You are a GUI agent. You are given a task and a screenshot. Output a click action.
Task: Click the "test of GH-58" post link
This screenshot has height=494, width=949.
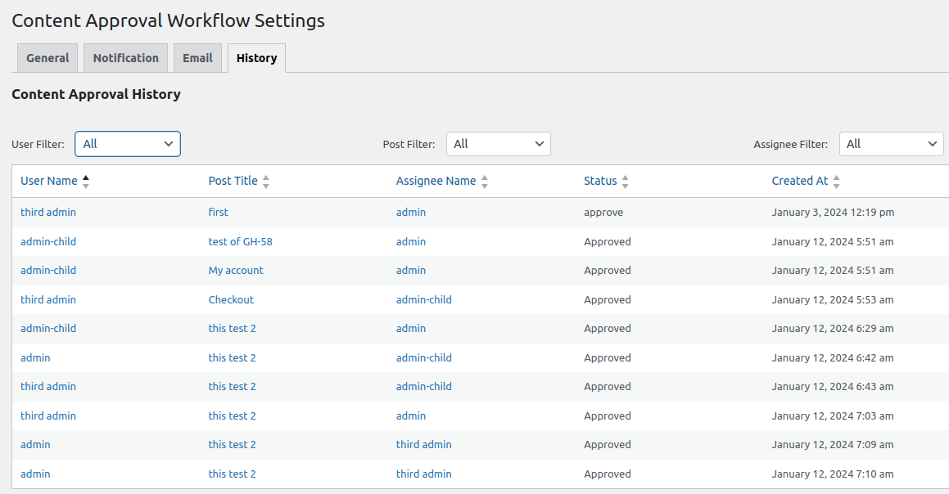(239, 240)
